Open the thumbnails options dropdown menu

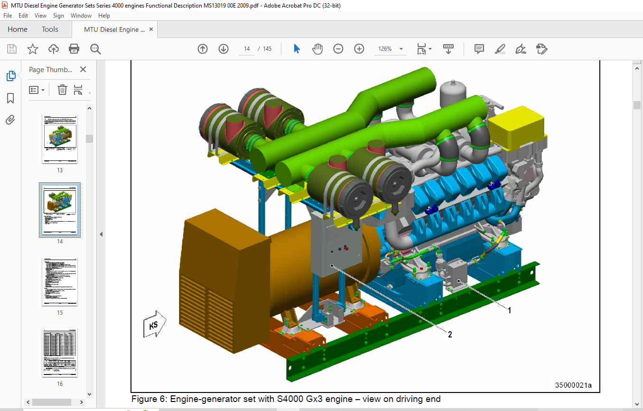point(37,90)
